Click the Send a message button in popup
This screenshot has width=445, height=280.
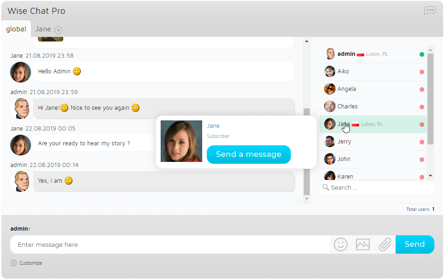coord(249,155)
